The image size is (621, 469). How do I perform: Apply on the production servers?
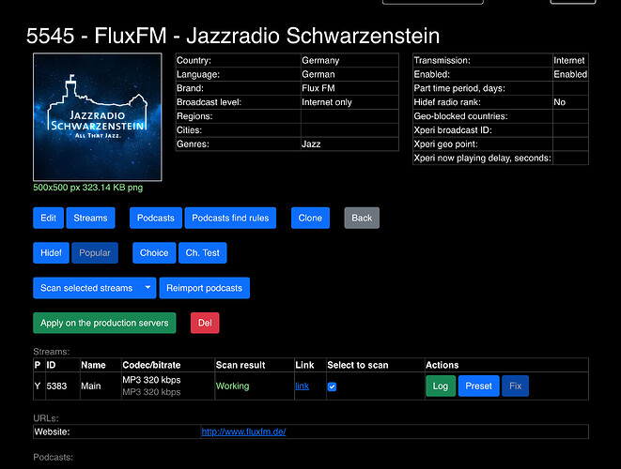click(104, 323)
